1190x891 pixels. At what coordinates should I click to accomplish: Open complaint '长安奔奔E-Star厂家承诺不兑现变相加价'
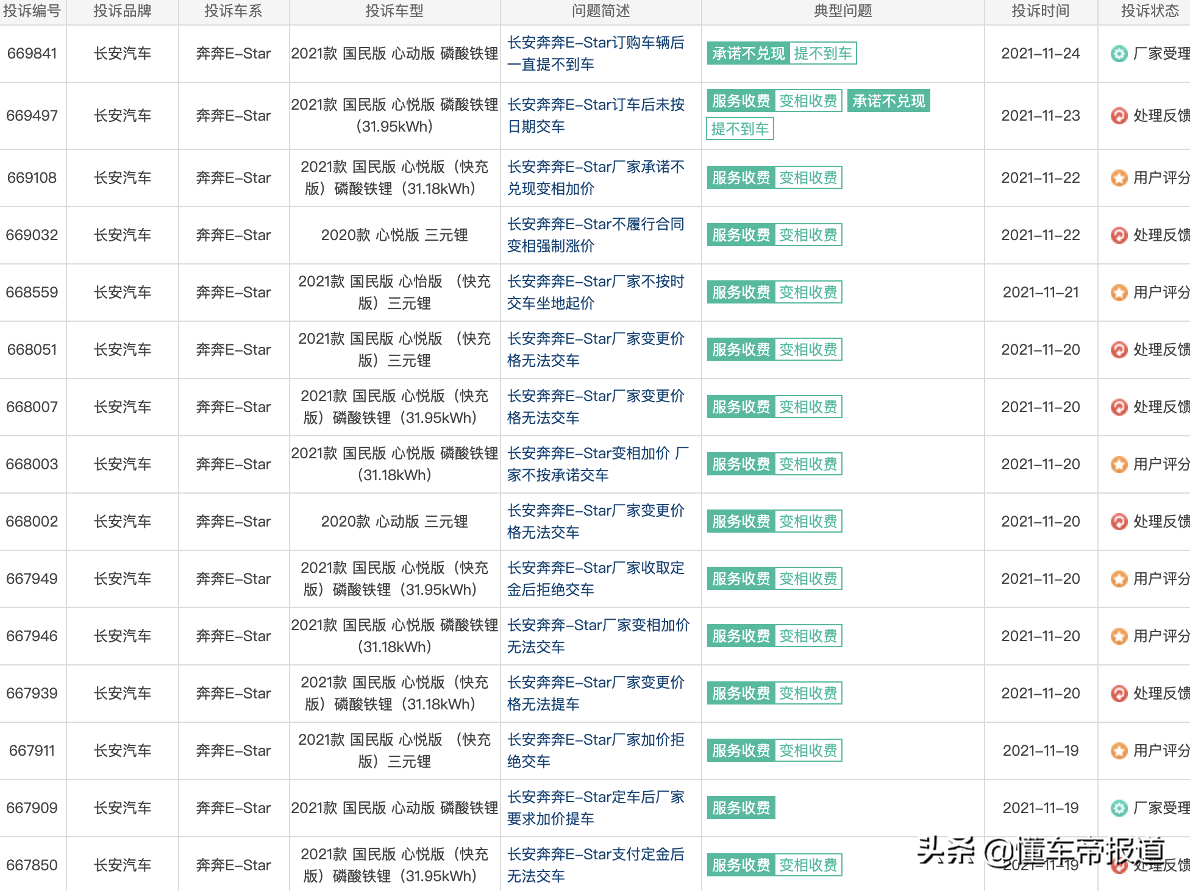pyautogui.click(x=596, y=178)
